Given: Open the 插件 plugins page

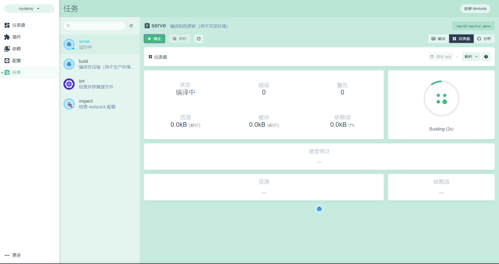Looking at the screenshot, I should (x=17, y=37).
